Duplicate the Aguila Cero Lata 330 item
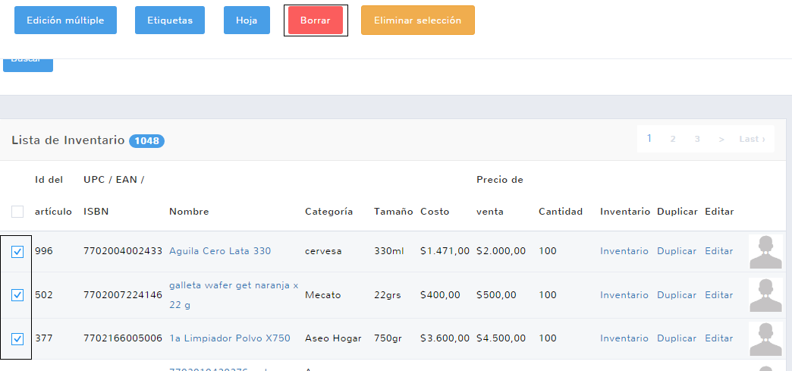The image size is (792, 371). tap(677, 251)
